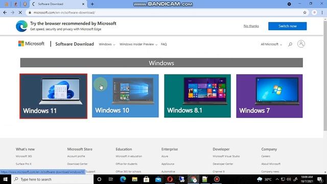327x184 pixels.
Task: Switch to the Software Download browser tab
Action: point(58,4)
